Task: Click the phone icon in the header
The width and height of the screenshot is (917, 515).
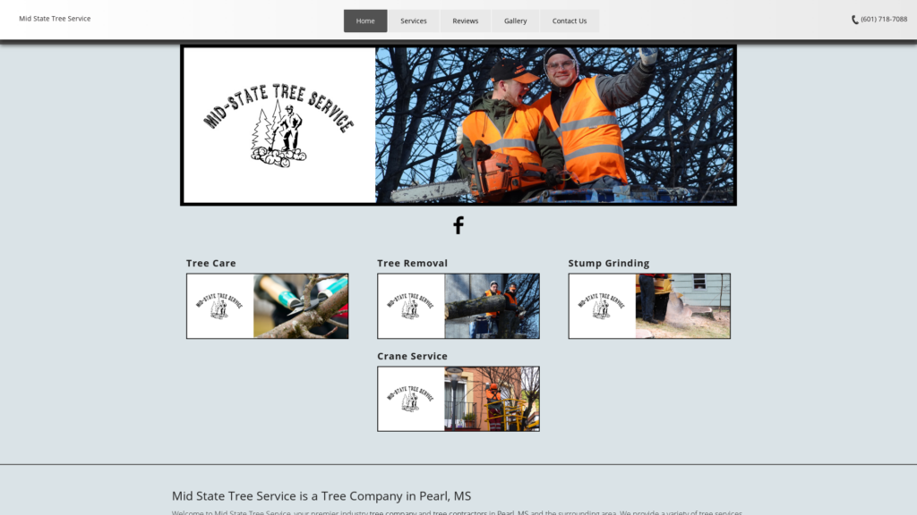Action: click(854, 20)
